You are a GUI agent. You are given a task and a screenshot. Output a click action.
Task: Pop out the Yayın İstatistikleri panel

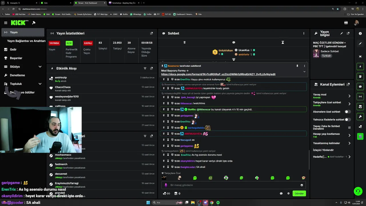pos(152,33)
